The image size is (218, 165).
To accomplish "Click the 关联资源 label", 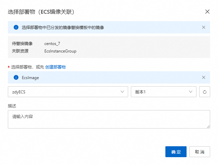I will pyautogui.click(x=20, y=51).
